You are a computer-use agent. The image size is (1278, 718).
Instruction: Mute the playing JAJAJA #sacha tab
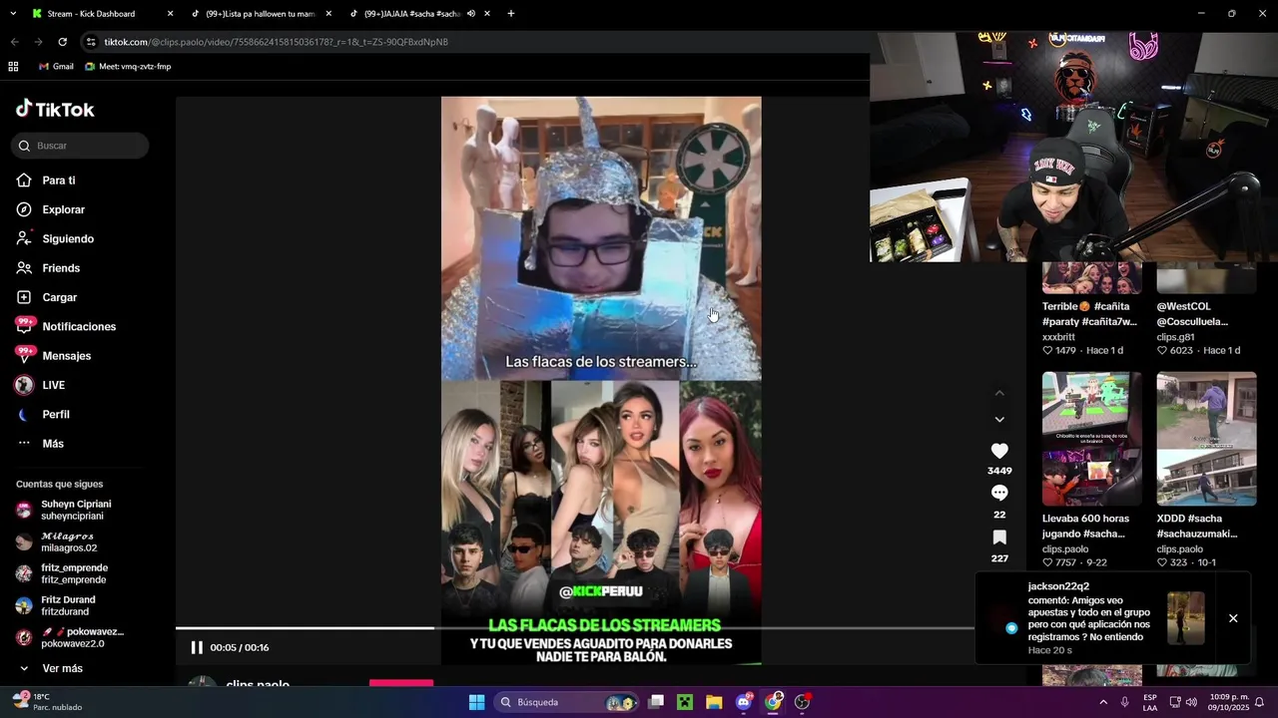[471, 14]
